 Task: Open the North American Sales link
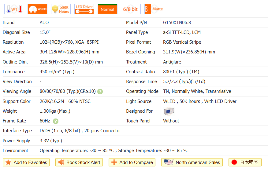(192, 162)
